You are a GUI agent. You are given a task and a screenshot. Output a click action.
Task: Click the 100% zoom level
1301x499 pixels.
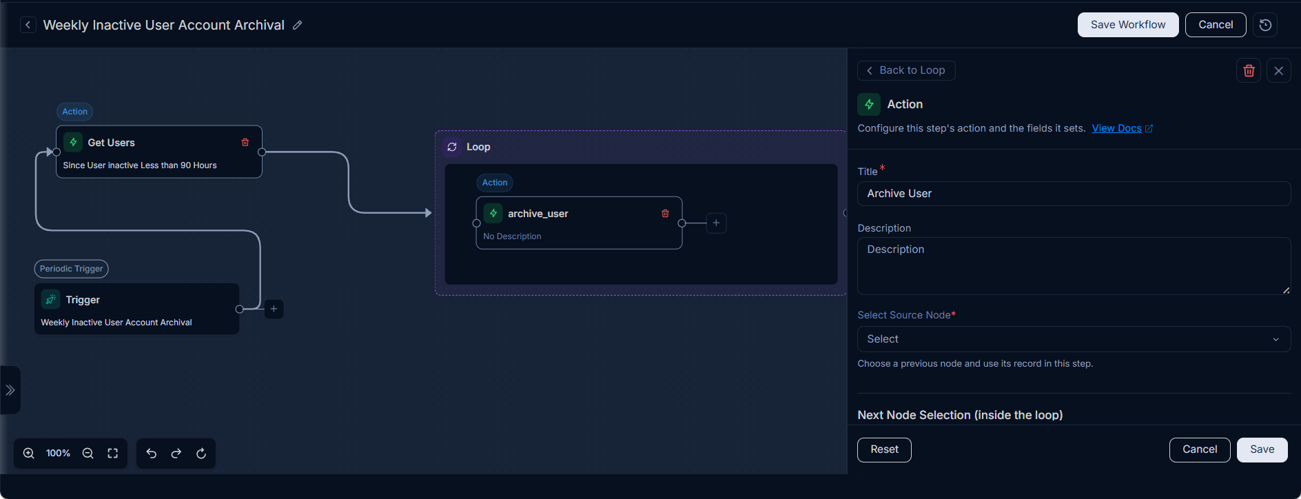[x=58, y=454]
